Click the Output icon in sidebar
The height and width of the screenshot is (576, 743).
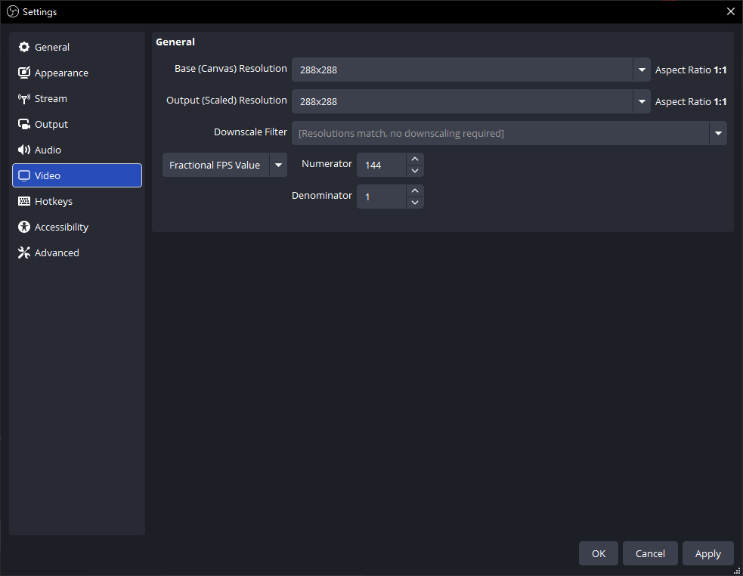point(23,124)
